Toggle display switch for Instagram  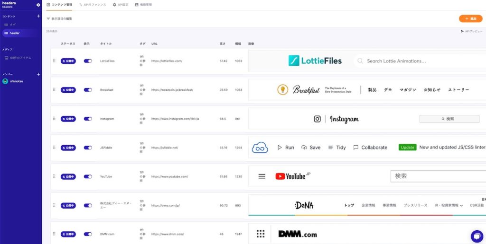click(88, 119)
